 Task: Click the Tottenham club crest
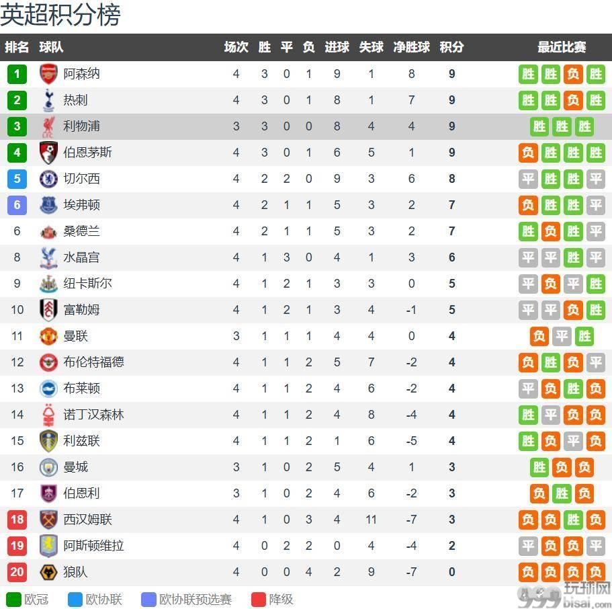[48, 100]
